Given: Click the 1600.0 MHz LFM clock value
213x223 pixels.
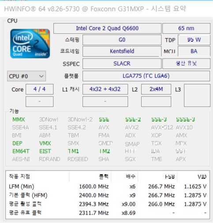Looking at the screenshot, I should click(x=94, y=186).
